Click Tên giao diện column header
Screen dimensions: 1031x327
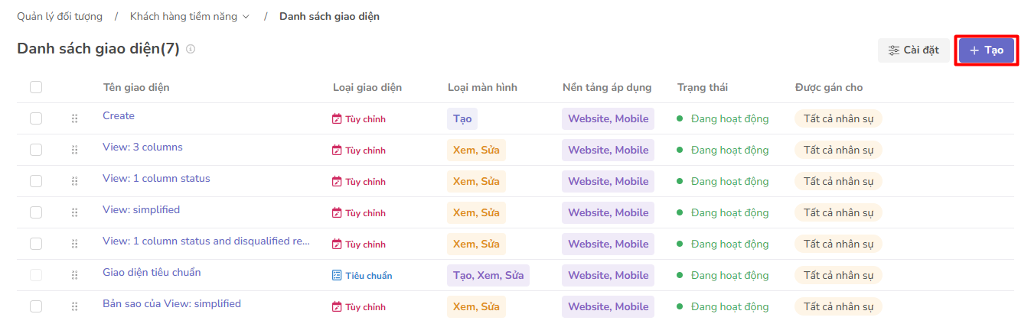[x=136, y=87]
